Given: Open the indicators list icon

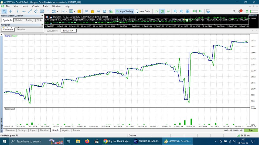Looking at the screenshot, I should tap(63, 11).
